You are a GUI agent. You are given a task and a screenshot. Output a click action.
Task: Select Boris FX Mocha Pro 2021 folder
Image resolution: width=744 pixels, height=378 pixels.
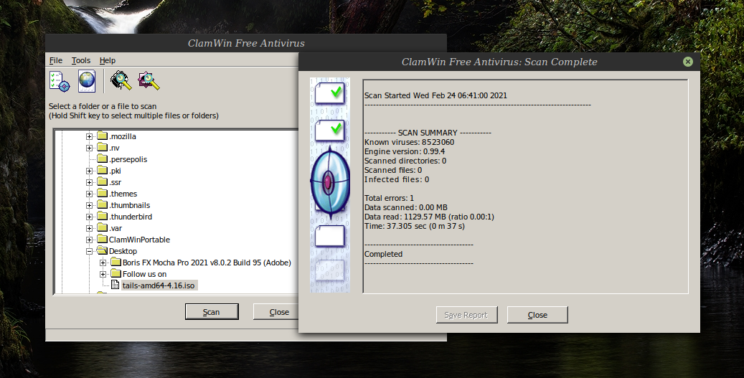tap(207, 263)
